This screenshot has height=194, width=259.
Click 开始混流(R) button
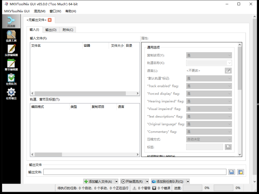click(x=133, y=181)
